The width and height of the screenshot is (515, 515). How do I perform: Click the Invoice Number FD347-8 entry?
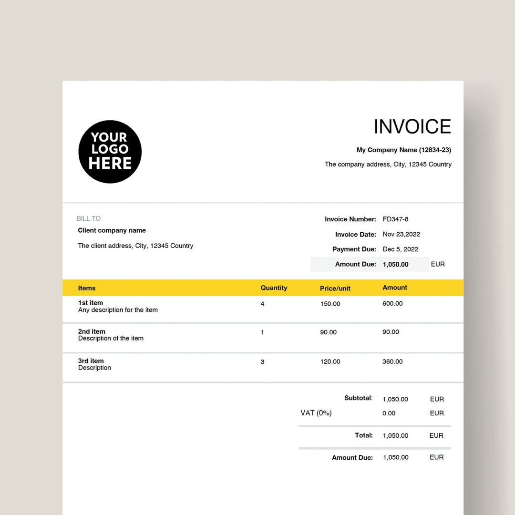[395, 219]
